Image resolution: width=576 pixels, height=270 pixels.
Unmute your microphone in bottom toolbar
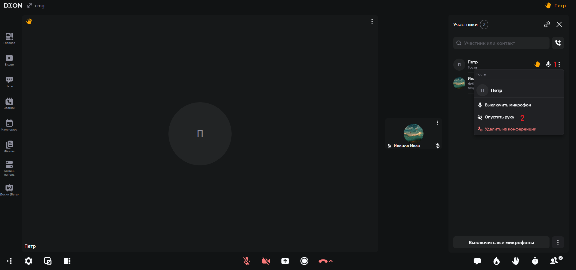point(247,261)
